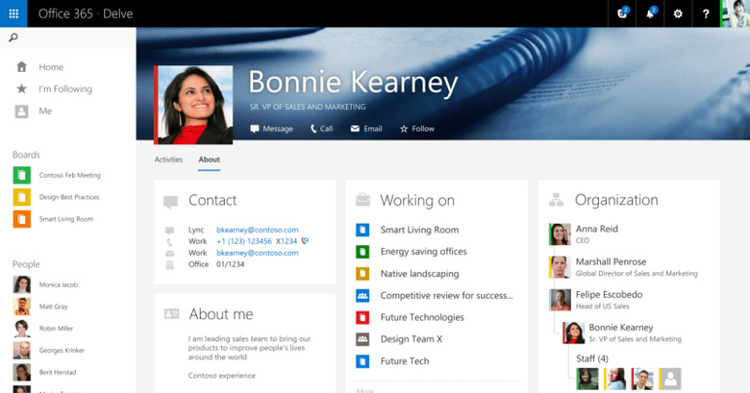Viewport: 750px width, 393px height.
Task: Click Anna Reid's photo in Organization
Action: click(x=561, y=234)
